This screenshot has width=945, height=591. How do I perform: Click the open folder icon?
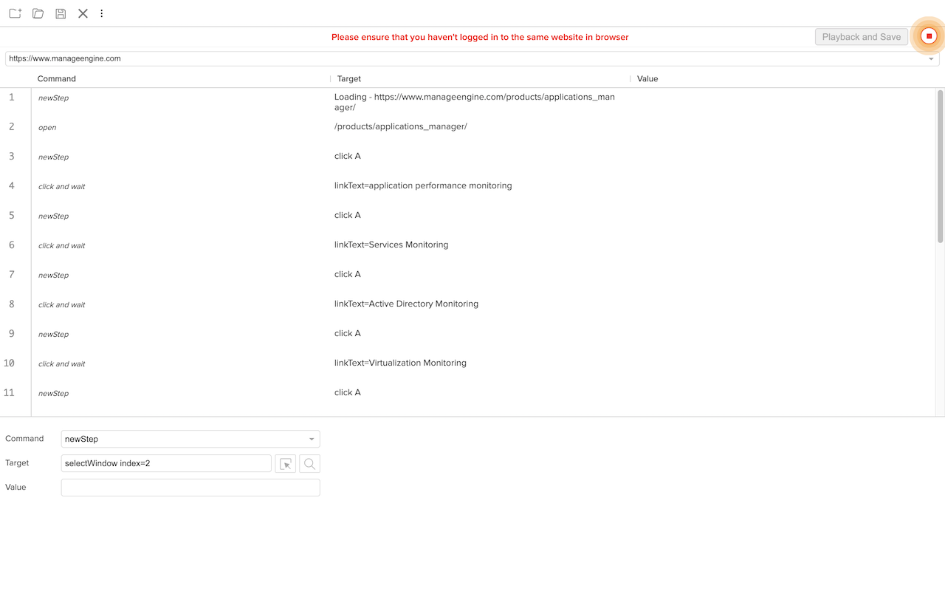(x=38, y=13)
